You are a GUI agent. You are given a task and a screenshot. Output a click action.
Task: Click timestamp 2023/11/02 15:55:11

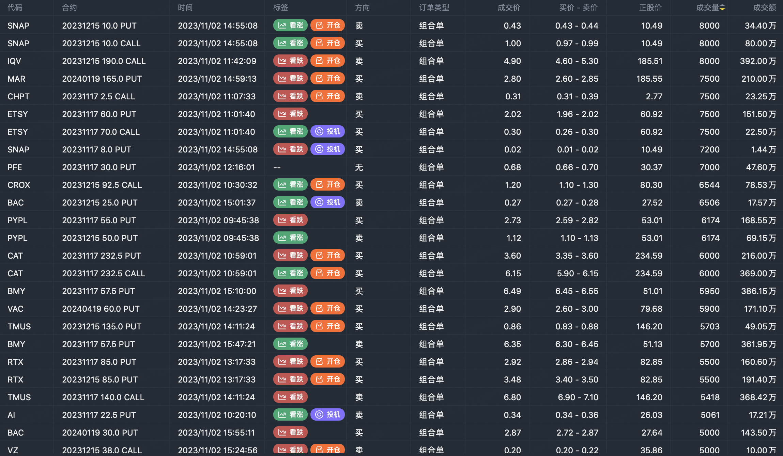pos(216,433)
